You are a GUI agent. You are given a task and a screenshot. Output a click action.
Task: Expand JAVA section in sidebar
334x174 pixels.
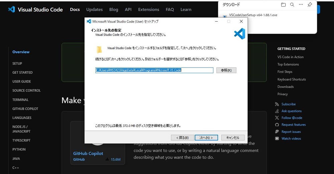pos(16,159)
